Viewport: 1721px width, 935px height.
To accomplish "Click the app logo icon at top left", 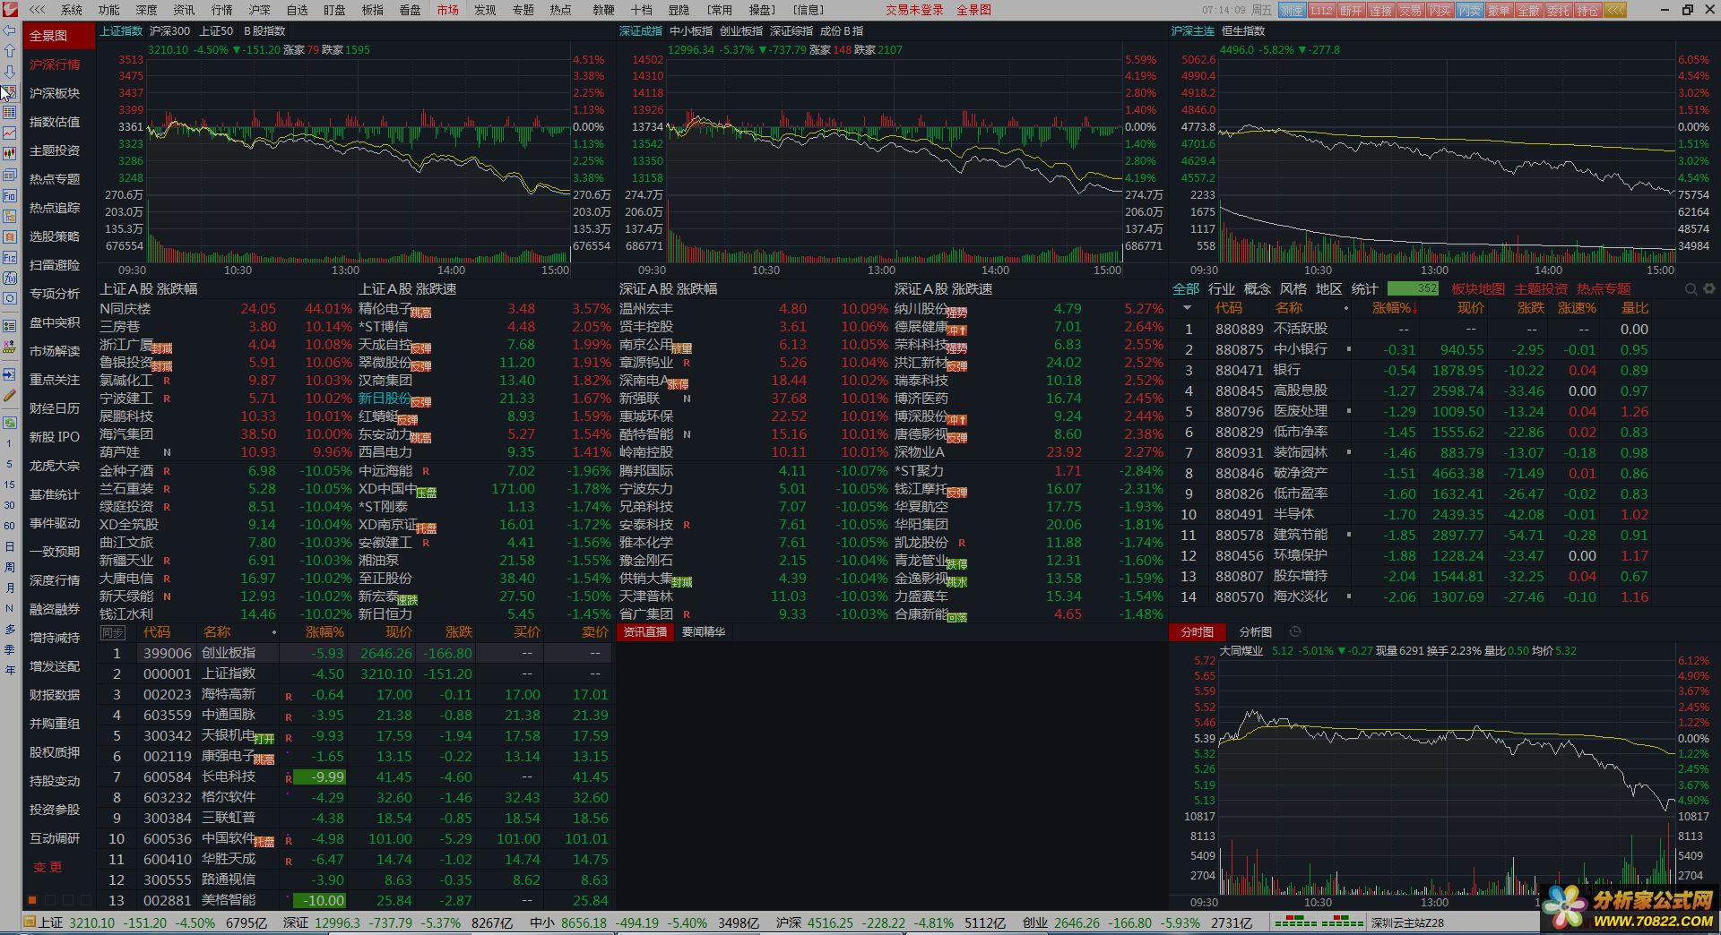I will [x=10, y=10].
